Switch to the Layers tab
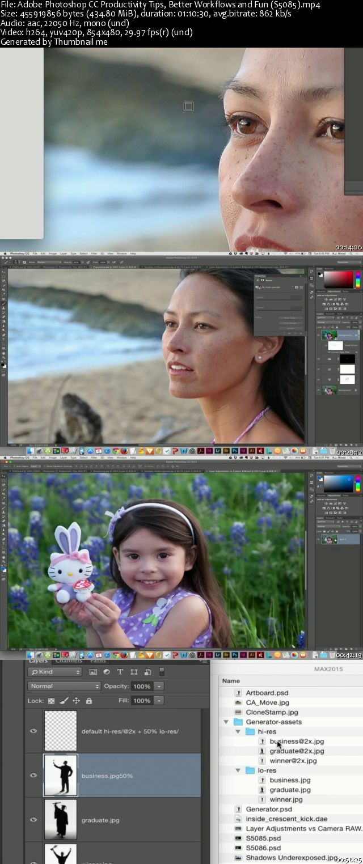Image resolution: width=363 pixels, height=864 pixels. click(38, 660)
